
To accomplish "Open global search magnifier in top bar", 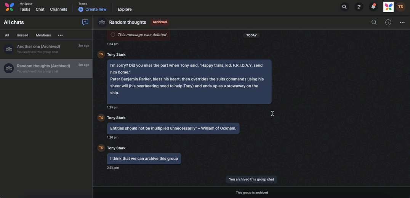I will [x=344, y=7].
